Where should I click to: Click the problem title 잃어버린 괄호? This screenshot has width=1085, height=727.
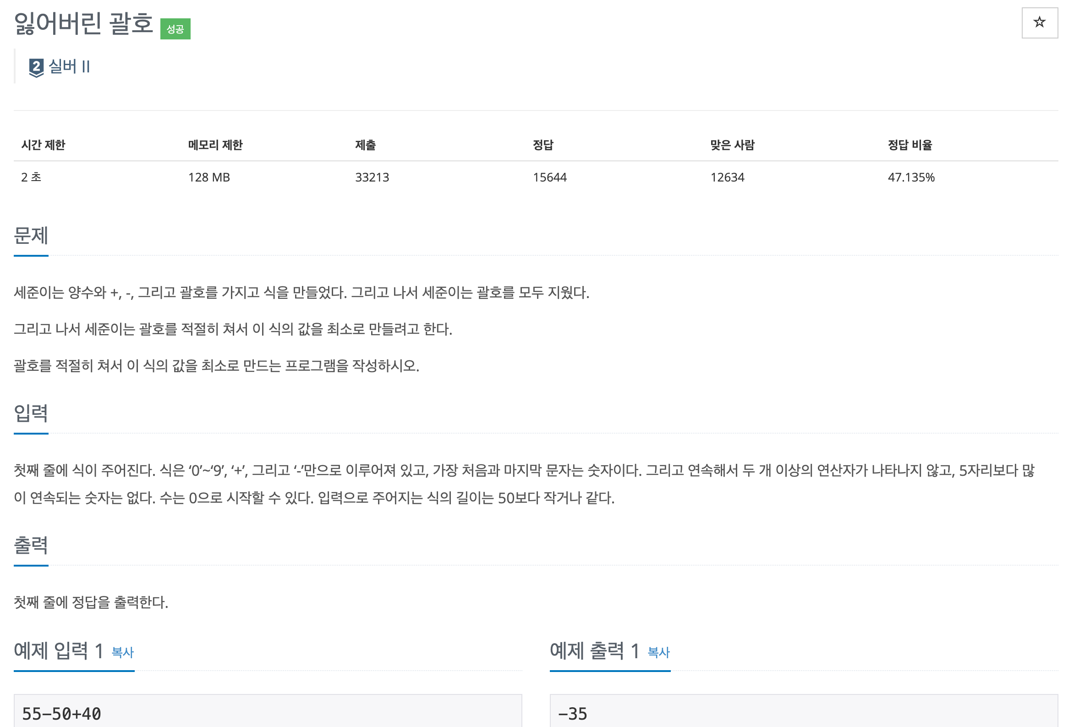point(83,23)
